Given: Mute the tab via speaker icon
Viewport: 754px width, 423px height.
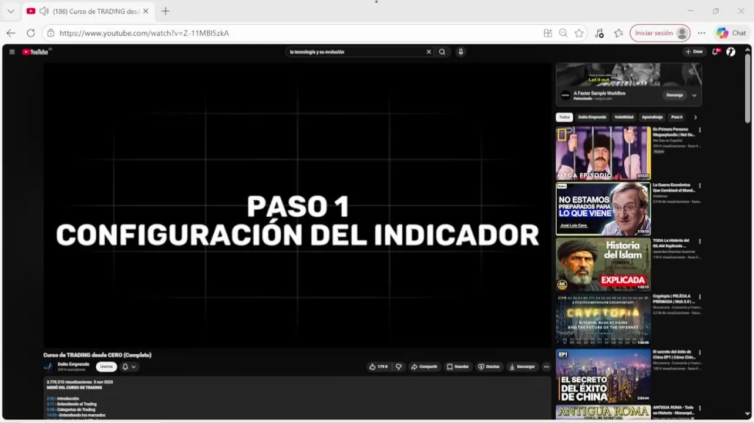Looking at the screenshot, I should (43, 11).
